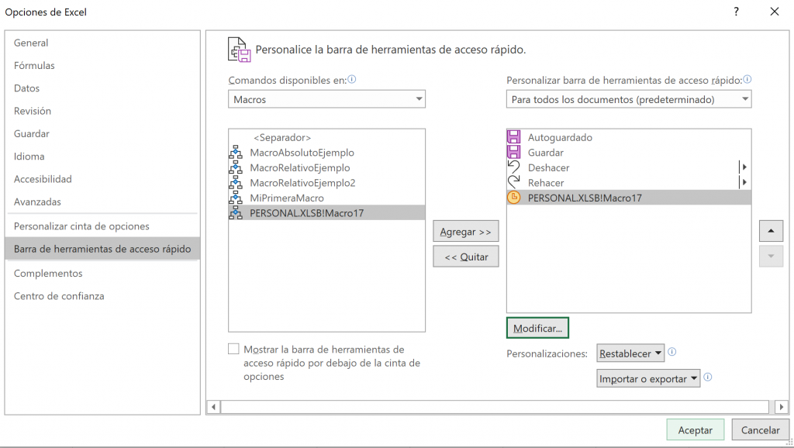Click the Agregar >> button
Viewport: 794px width, 448px height.
[466, 231]
